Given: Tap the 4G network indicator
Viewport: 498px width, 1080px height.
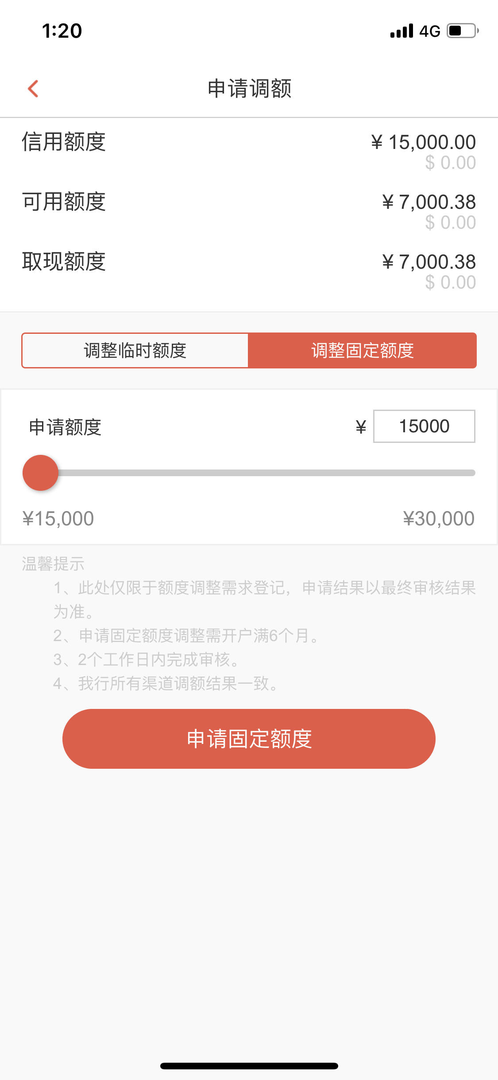Looking at the screenshot, I should pyautogui.click(x=429, y=31).
